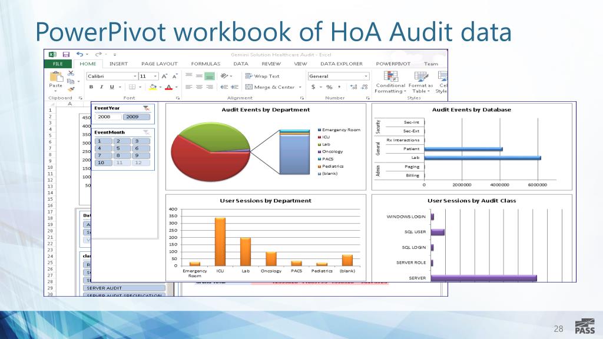Open the FILE tab
The image size is (603, 339).
[58, 64]
